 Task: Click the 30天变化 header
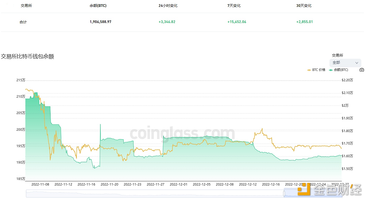click(x=304, y=5)
